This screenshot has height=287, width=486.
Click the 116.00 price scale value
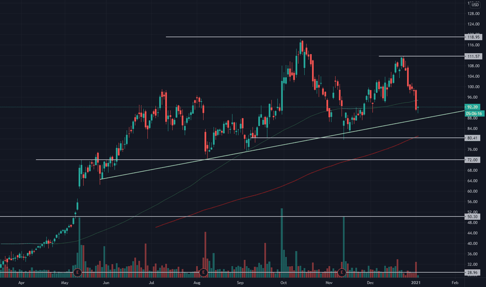(473, 45)
